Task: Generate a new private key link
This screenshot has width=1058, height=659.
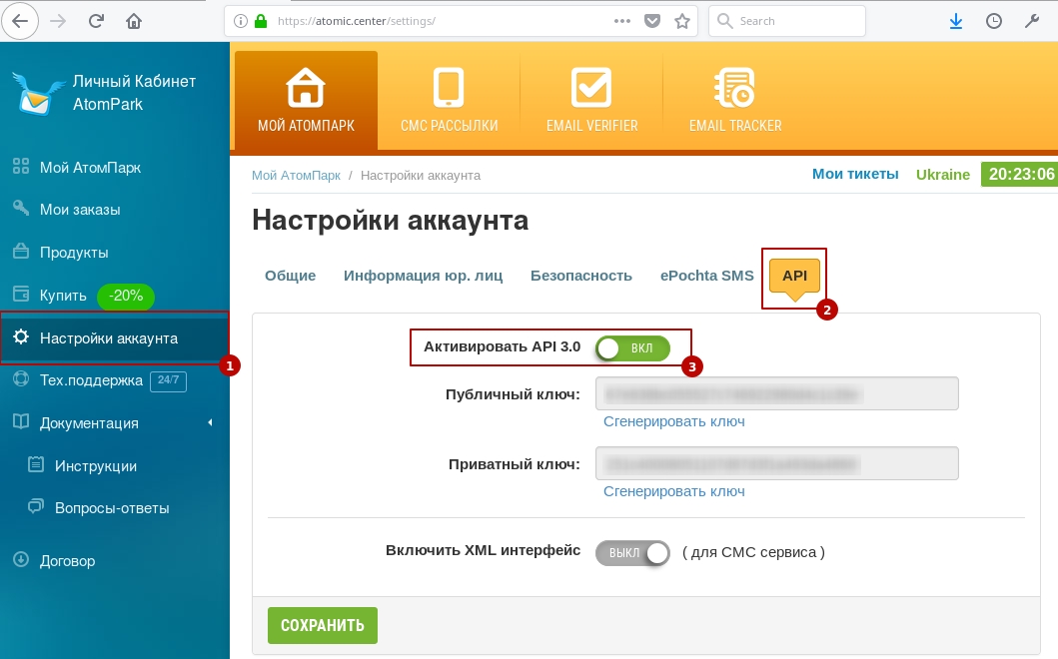Action: coord(674,491)
